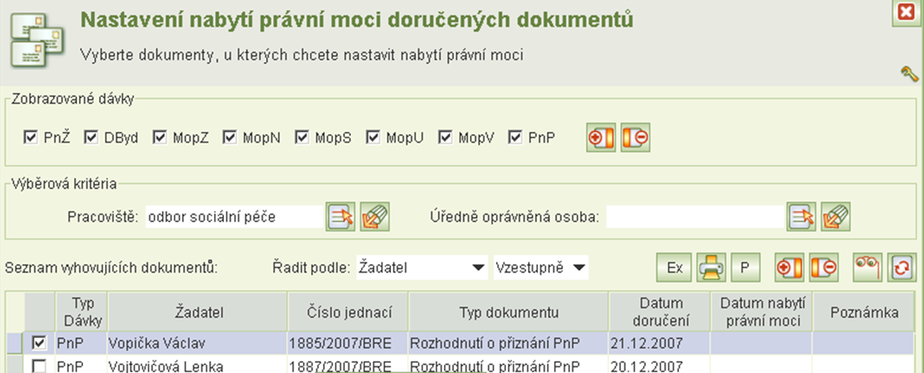Clear Úředně oprávněná osoba with eraser icon
The width and height of the screenshot is (924, 373).
(836, 216)
